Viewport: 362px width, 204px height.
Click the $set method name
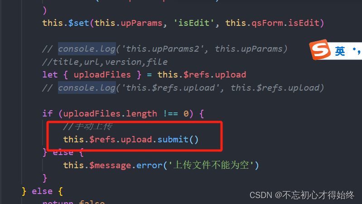click(x=78, y=23)
